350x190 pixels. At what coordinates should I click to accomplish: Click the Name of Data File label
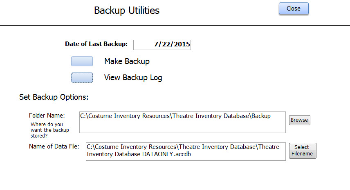coord(54,146)
